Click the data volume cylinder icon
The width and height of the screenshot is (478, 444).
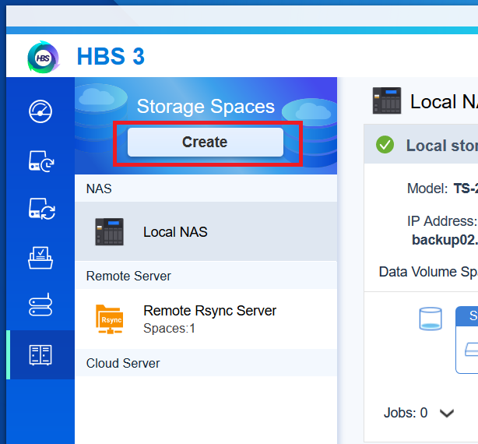pos(431,319)
